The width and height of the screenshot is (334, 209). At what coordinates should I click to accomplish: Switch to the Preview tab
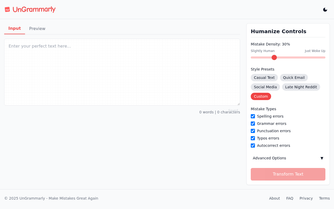click(37, 28)
